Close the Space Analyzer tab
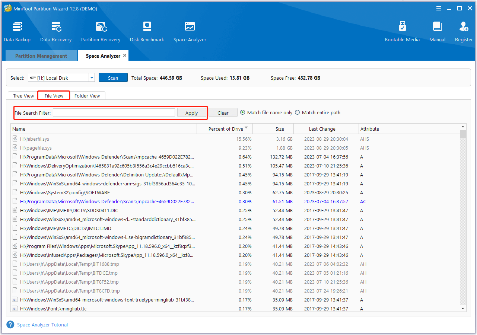The width and height of the screenshot is (477, 335). [x=125, y=55]
